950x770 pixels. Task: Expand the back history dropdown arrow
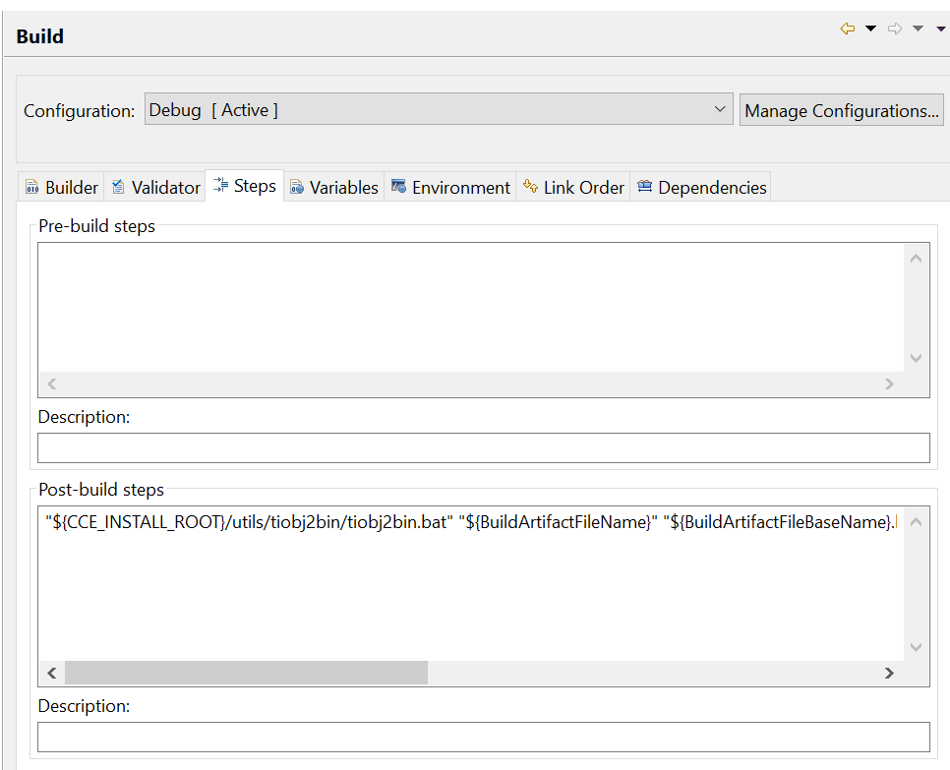870,30
